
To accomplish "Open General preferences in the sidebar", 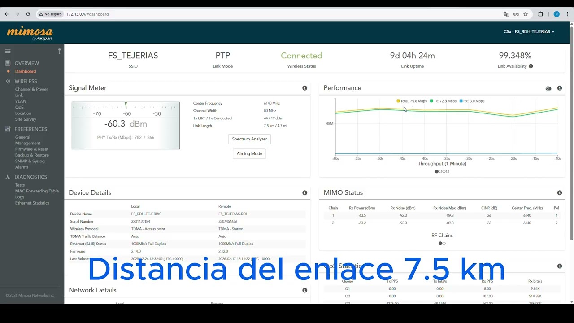I will coord(22,137).
